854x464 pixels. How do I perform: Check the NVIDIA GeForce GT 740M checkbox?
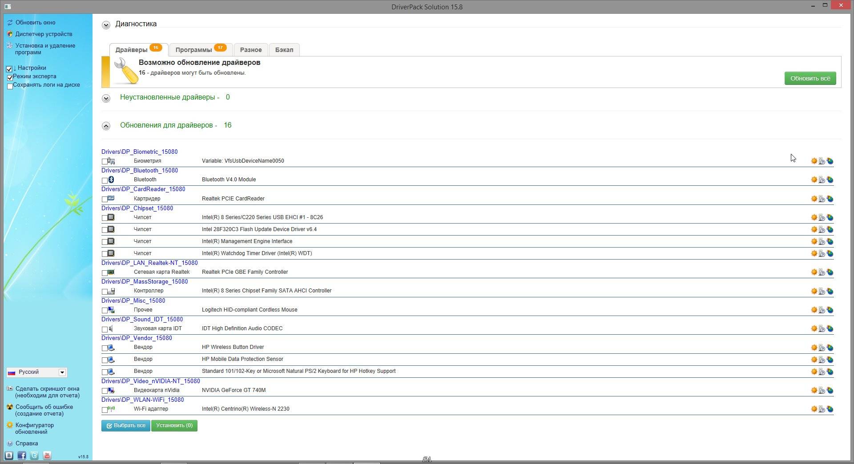point(105,391)
